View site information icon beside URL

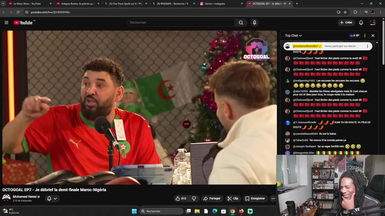coord(26,12)
